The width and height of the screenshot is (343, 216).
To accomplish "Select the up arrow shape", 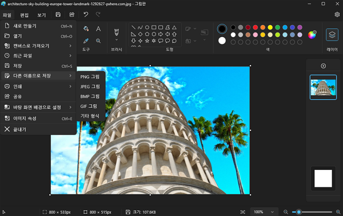I will 174,34.
